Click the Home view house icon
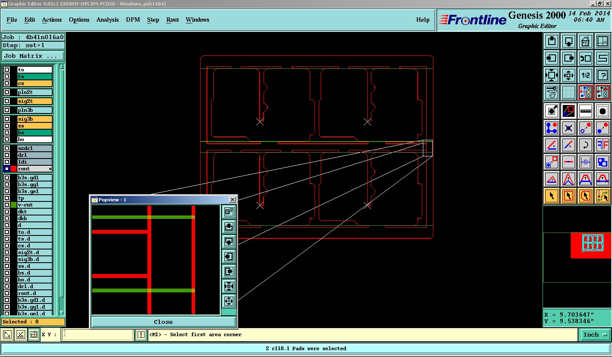 [586, 41]
